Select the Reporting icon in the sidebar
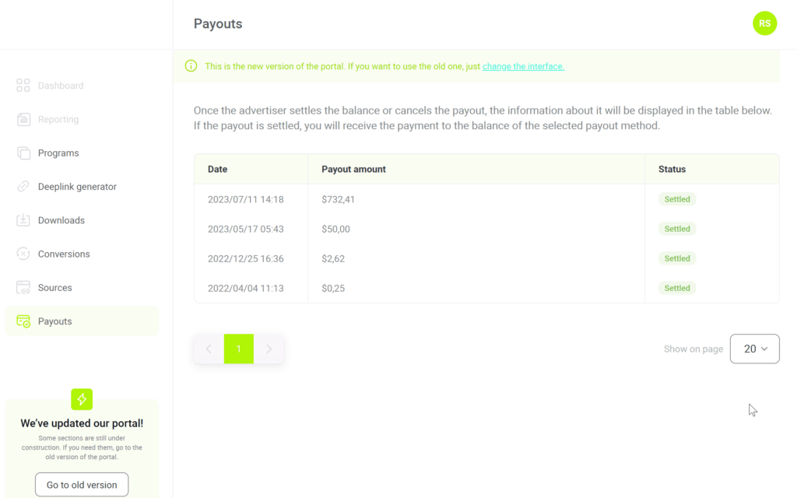This screenshot has width=797, height=498. click(x=23, y=119)
